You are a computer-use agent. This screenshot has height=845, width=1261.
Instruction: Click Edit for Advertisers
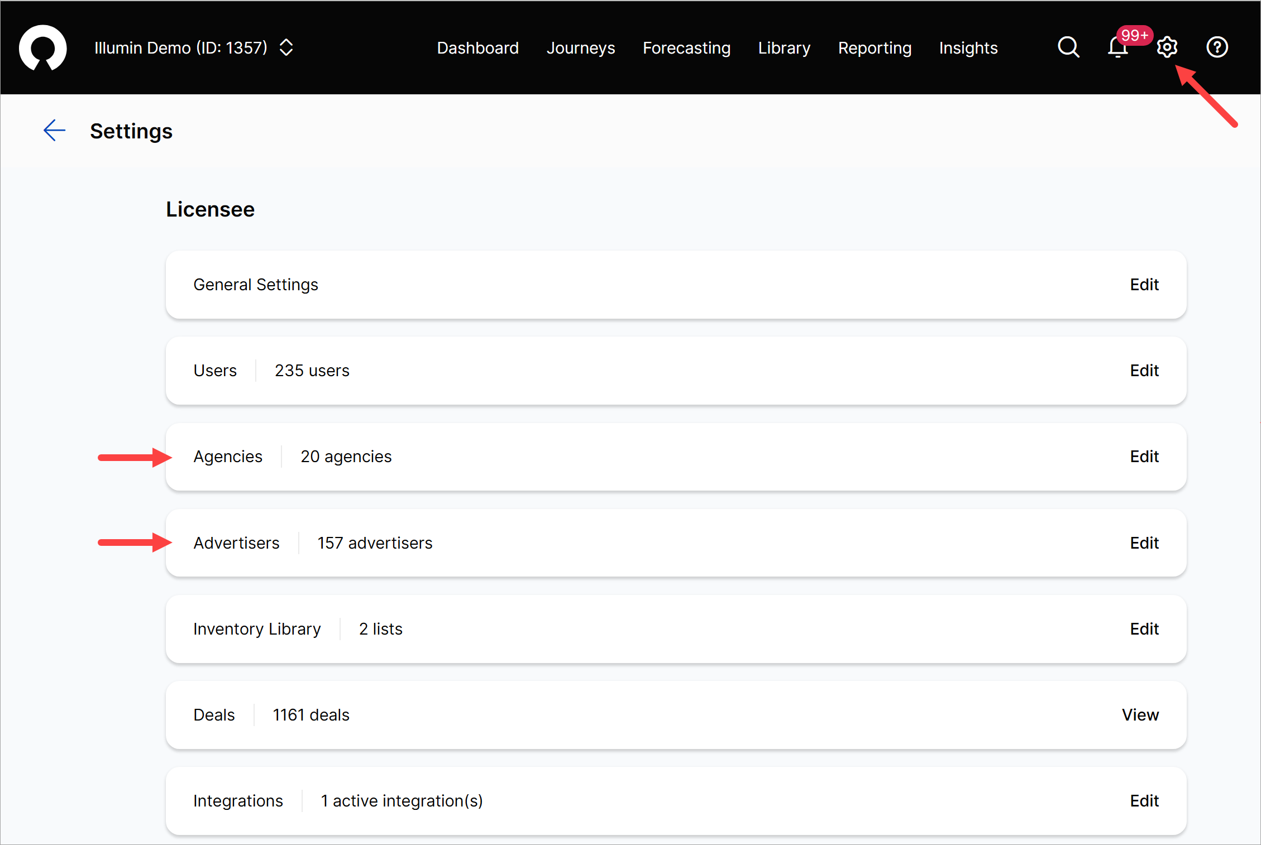pyautogui.click(x=1144, y=543)
